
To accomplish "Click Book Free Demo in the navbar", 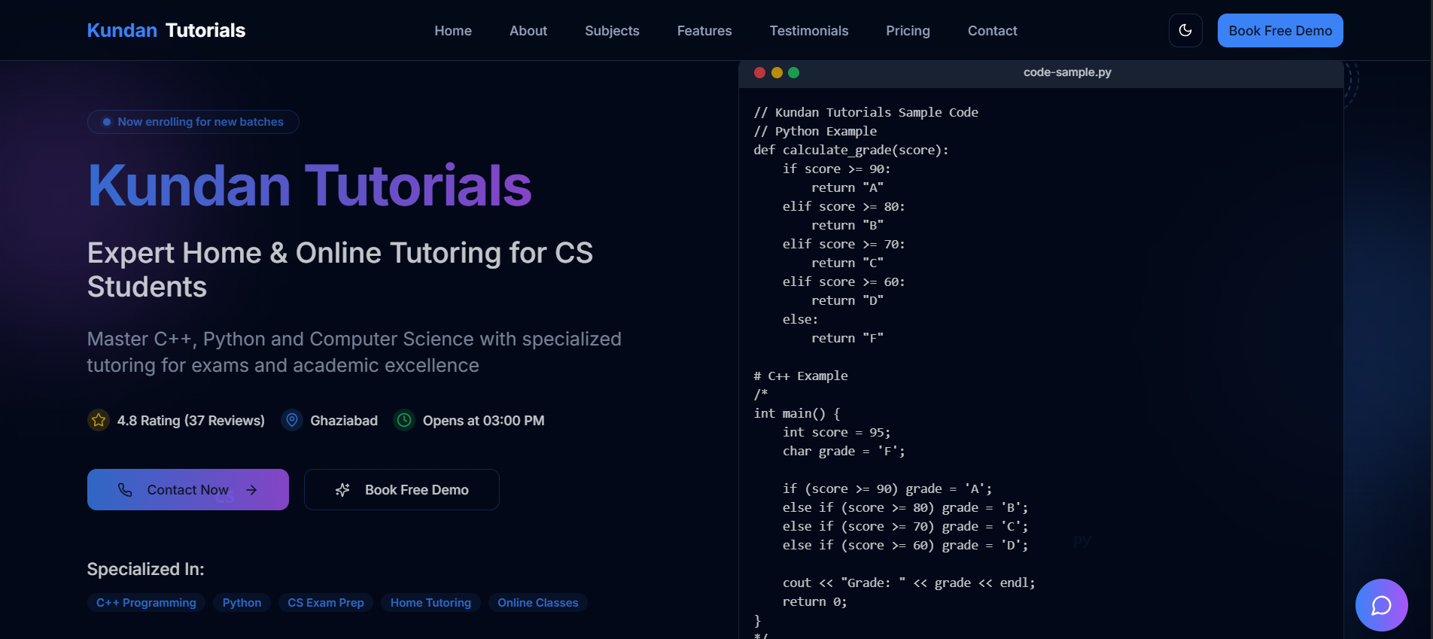I will (1280, 31).
